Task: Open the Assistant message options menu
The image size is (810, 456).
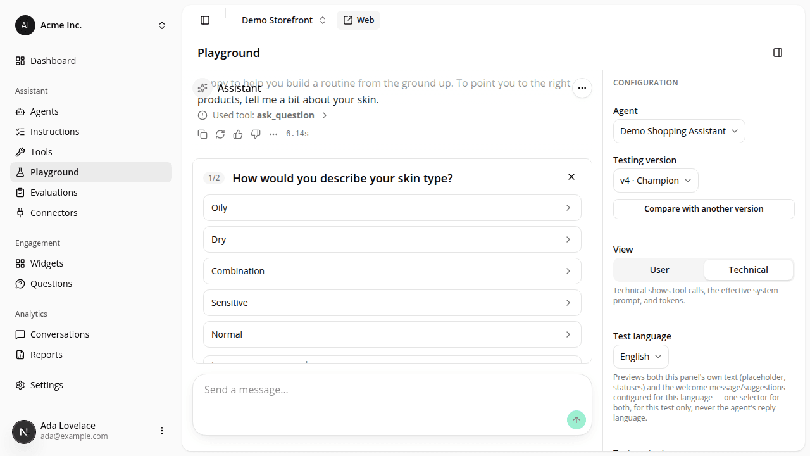Action: [582, 88]
